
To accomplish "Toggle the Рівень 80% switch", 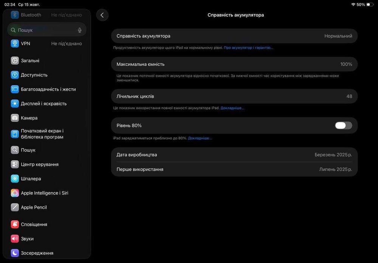I will (343, 126).
